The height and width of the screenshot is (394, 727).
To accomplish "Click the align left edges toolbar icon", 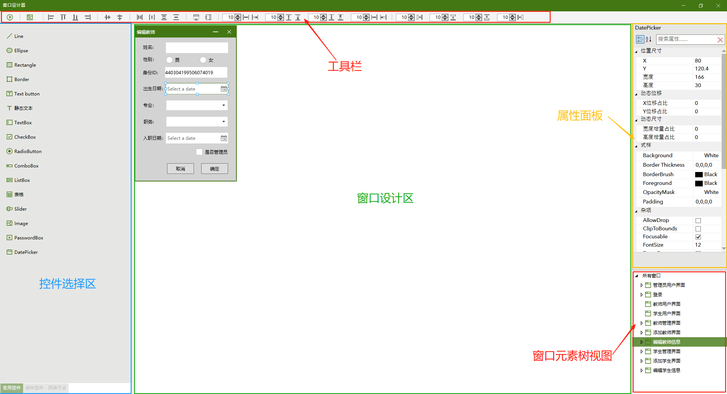I will coord(51,17).
